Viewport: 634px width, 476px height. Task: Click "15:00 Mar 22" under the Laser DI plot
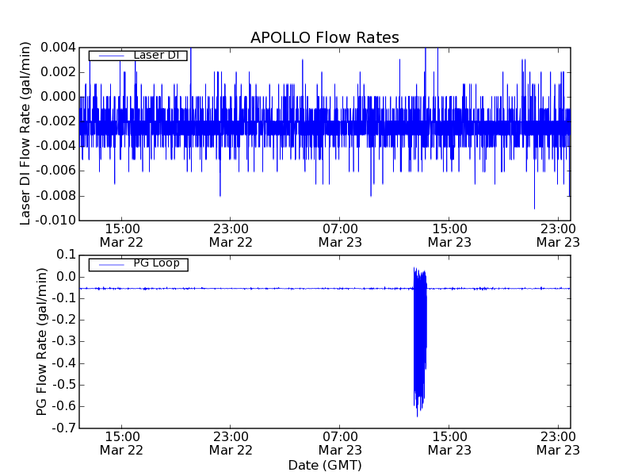pos(122,236)
